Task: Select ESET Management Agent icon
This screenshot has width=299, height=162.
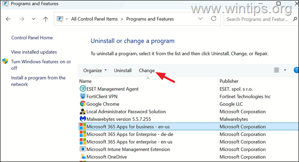Action: click(x=83, y=89)
